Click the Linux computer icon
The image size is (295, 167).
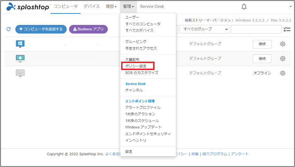pyautogui.click(x=20, y=73)
